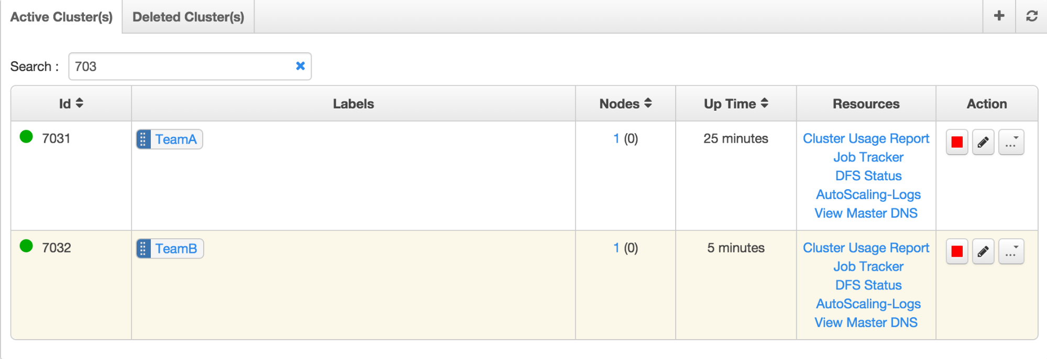Edit cluster 7031 with pencil icon

(983, 142)
